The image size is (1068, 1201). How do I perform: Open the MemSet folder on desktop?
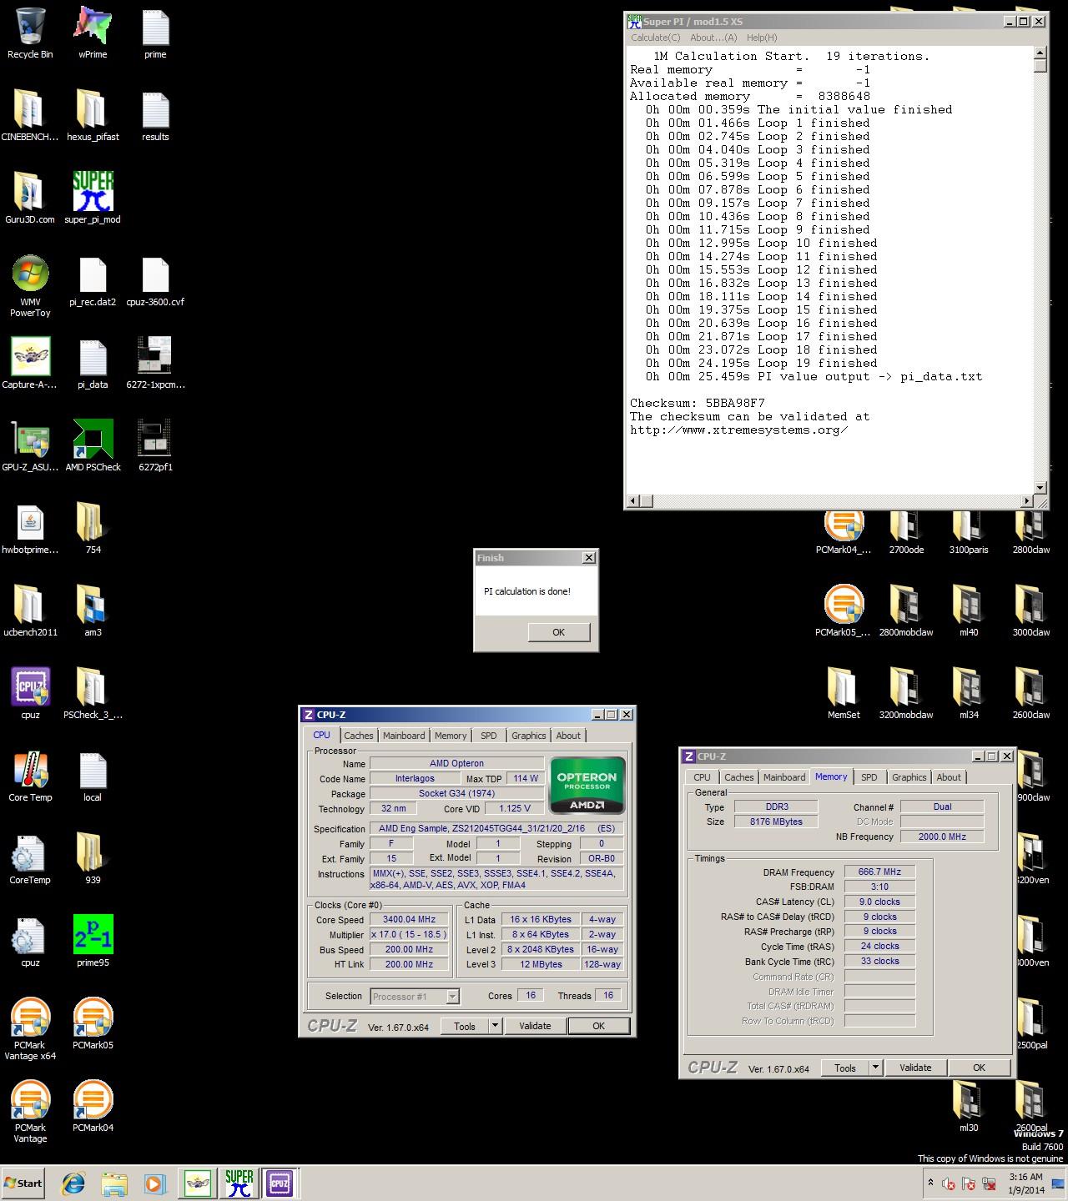click(x=844, y=694)
